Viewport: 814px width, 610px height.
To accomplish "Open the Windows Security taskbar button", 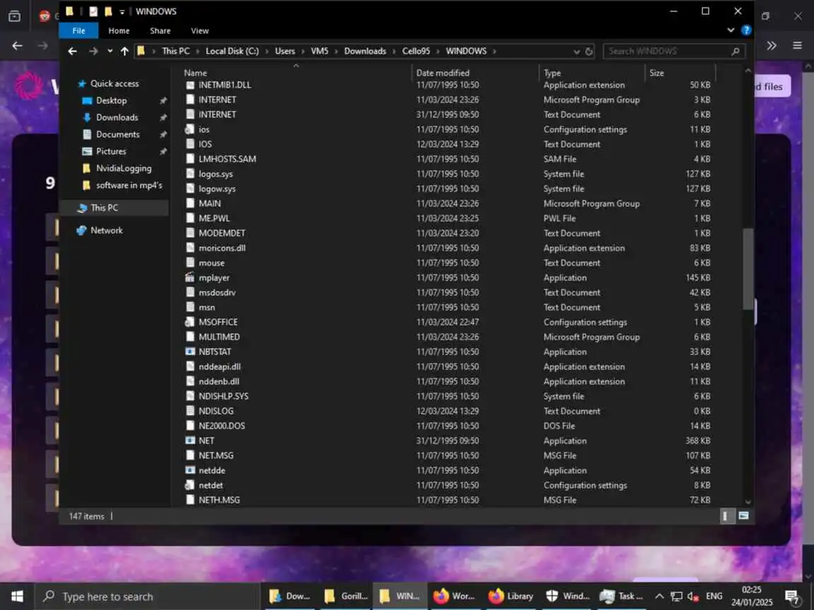I will click(568, 597).
